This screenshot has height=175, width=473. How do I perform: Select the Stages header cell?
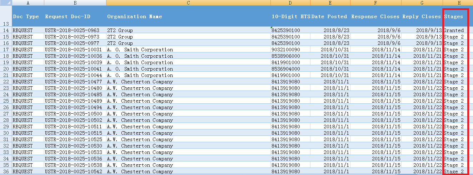click(454, 16)
